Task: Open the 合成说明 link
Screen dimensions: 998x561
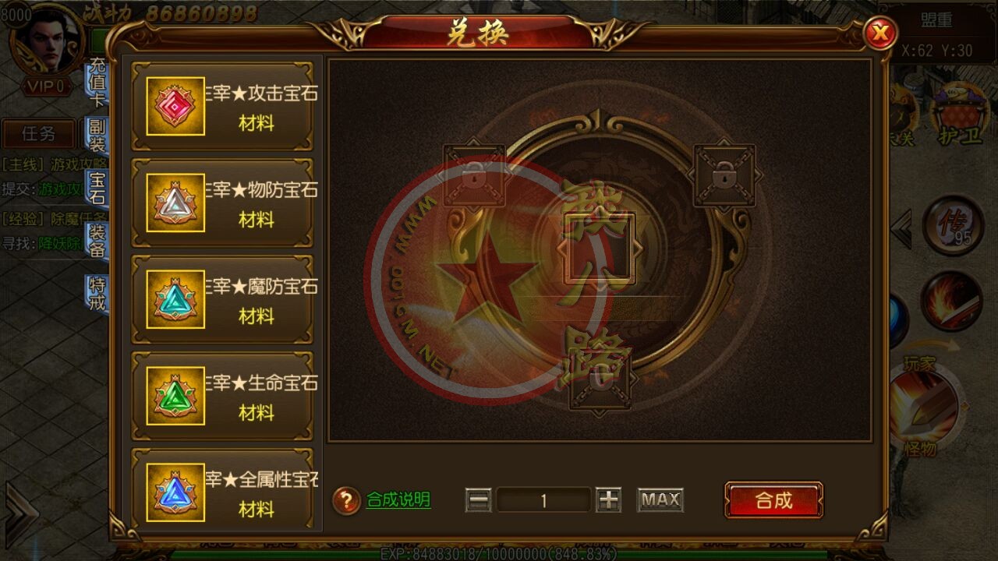Action: click(x=398, y=500)
